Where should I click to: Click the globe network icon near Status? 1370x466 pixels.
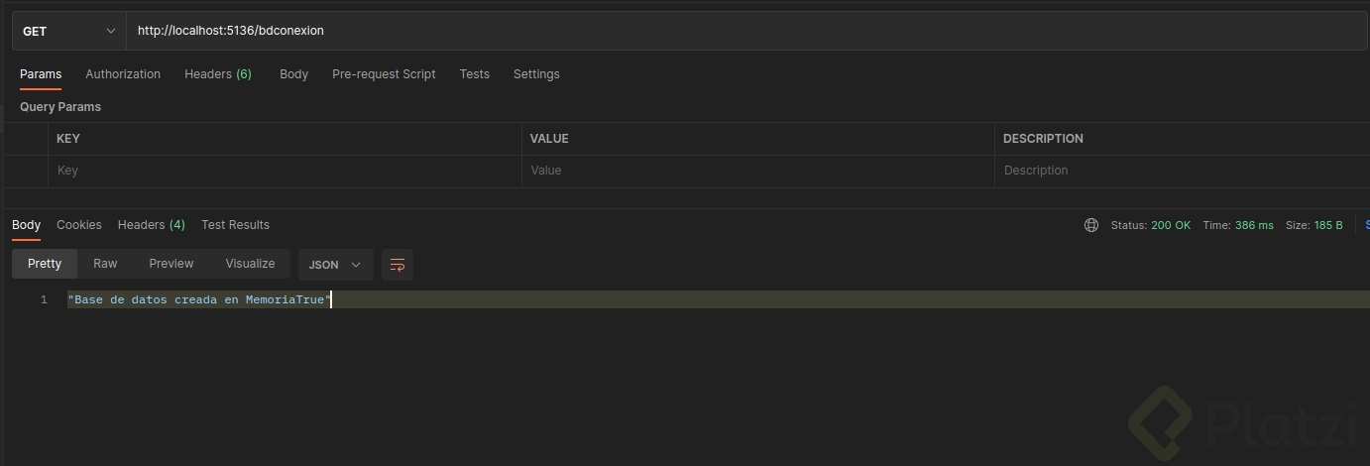[1091, 225]
